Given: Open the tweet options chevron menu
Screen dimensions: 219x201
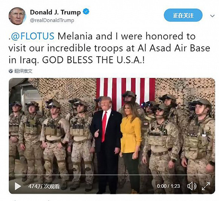Looking at the screenshot, I should coord(212,16).
